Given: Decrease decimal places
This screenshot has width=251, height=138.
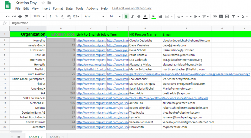Looking at the screenshot, I should click(x=62, y=17).
